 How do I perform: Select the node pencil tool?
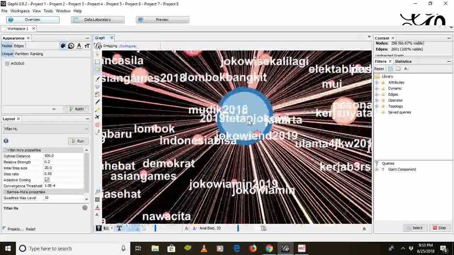coord(97,102)
